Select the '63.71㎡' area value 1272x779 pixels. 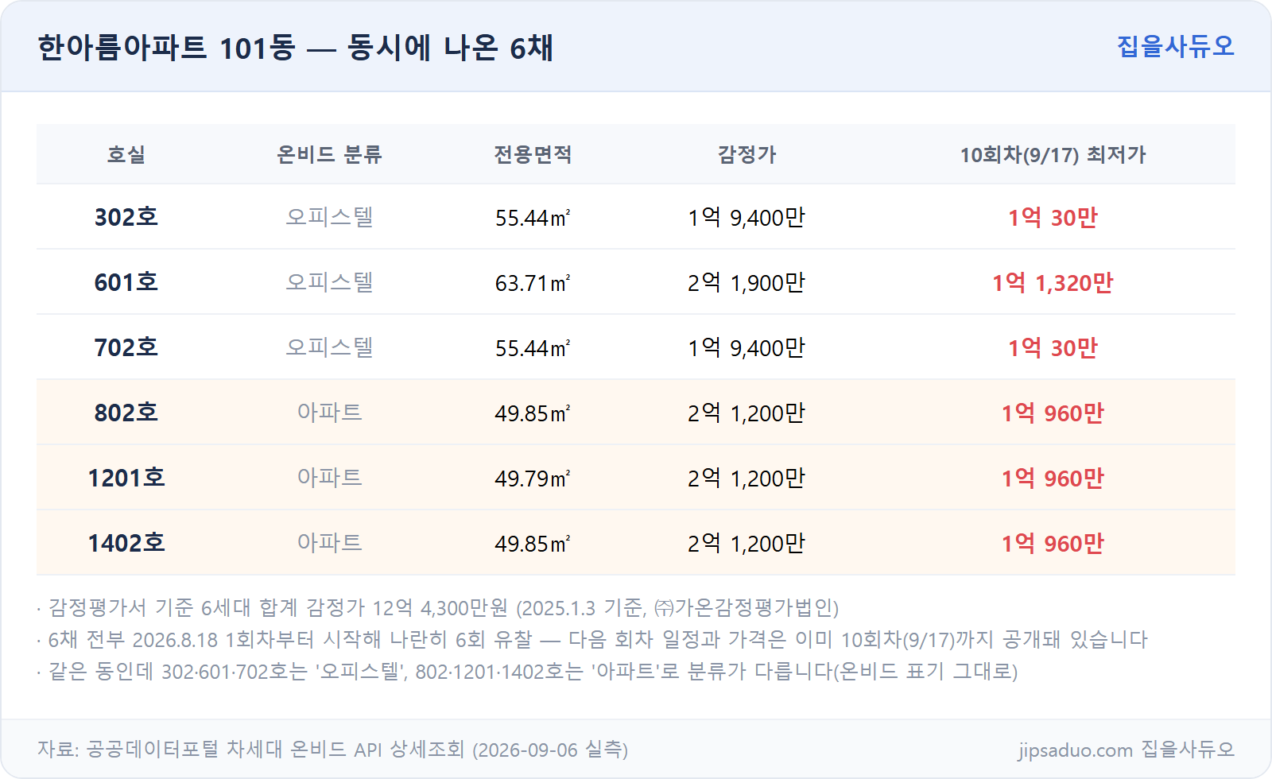point(533,283)
